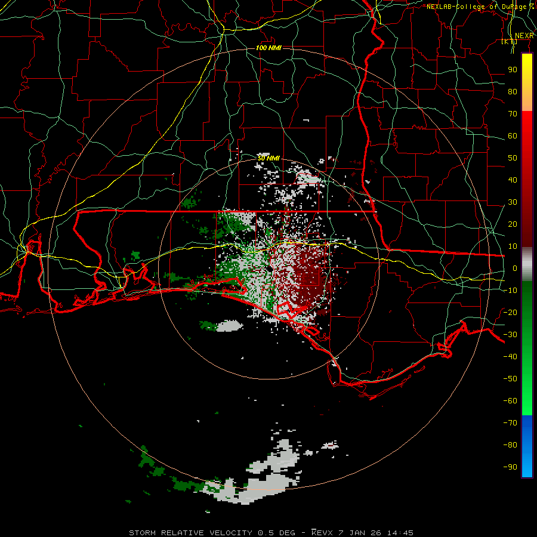Click the STORM RELATIVE VELOCITY caption text
The height and width of the screenshot is (537, 537).
pos(190,533)
